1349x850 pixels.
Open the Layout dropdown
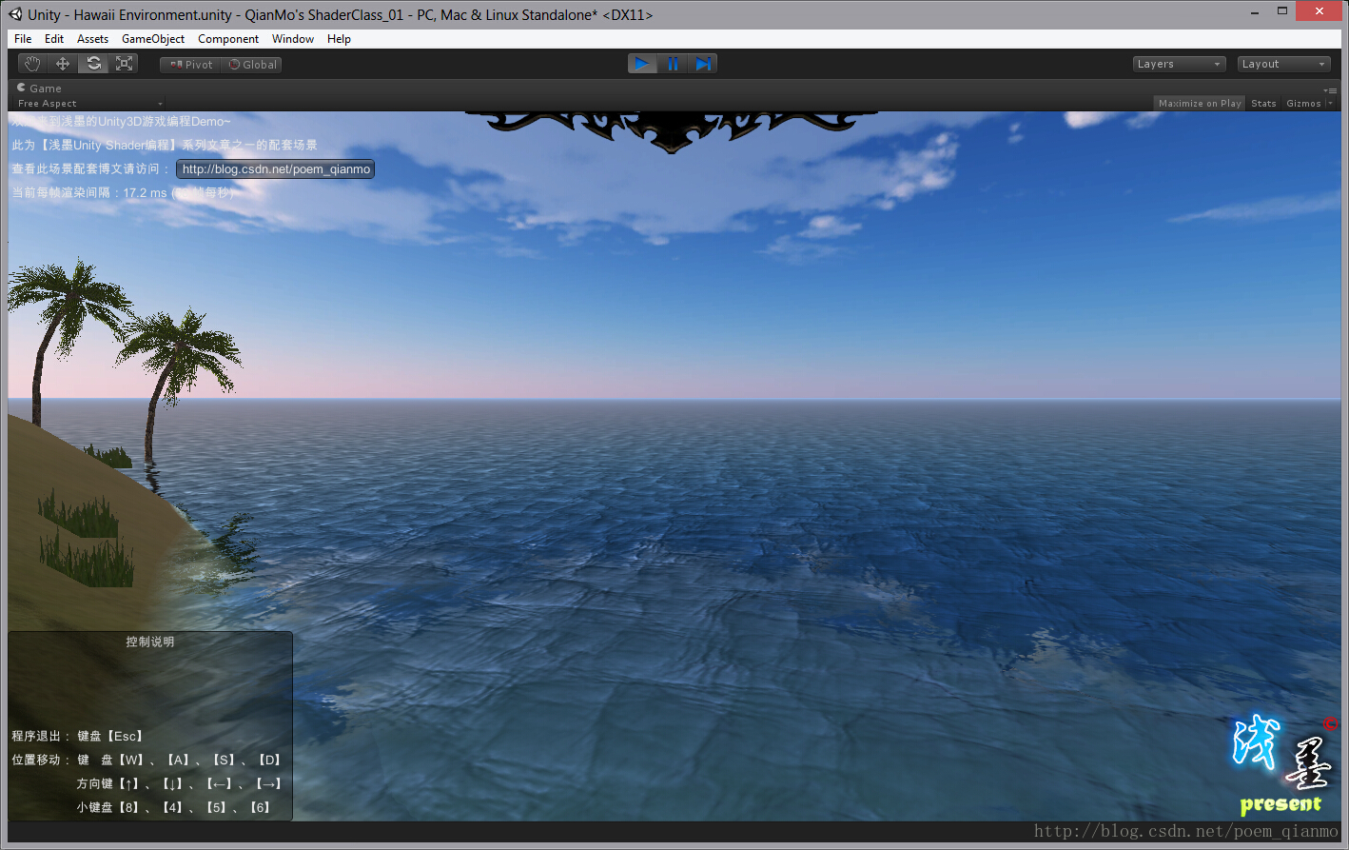tap(1283, 64)
